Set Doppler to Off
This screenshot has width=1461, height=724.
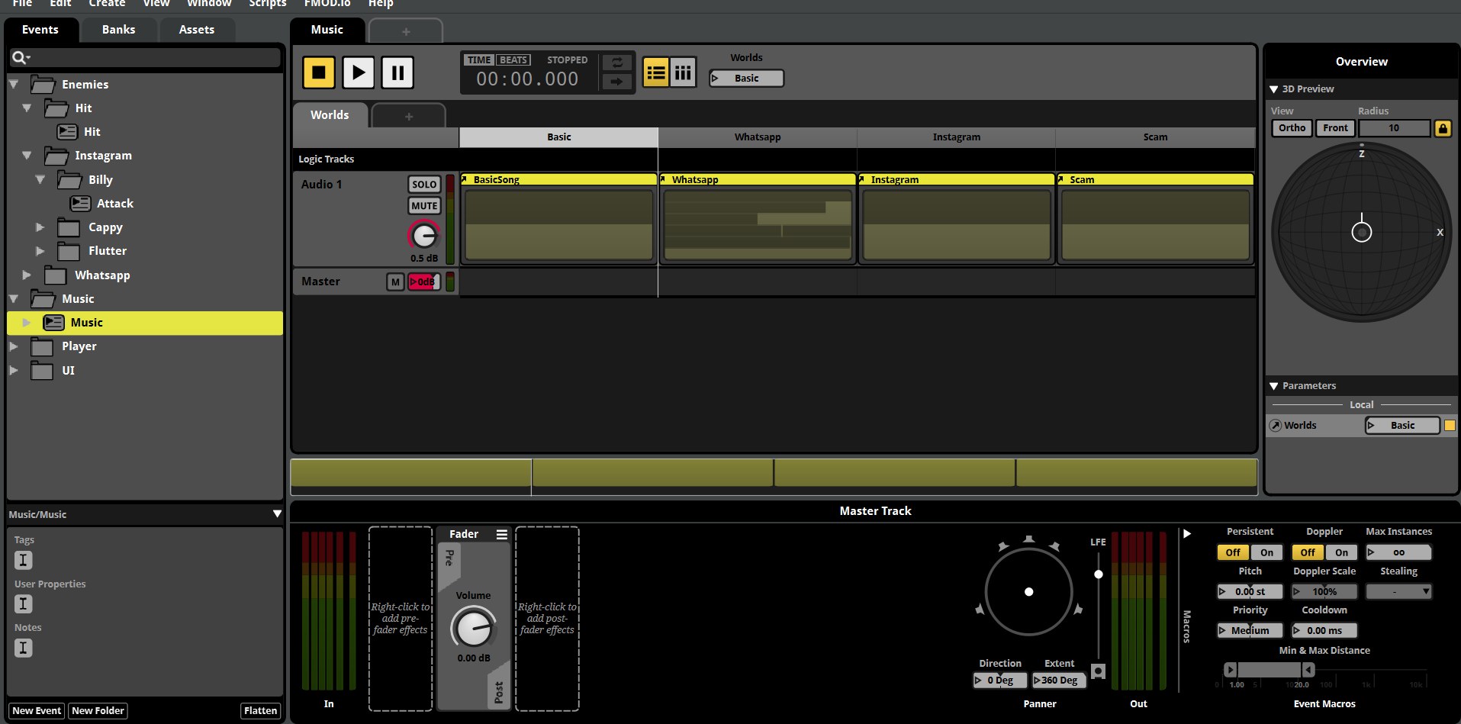[1308, 553]
